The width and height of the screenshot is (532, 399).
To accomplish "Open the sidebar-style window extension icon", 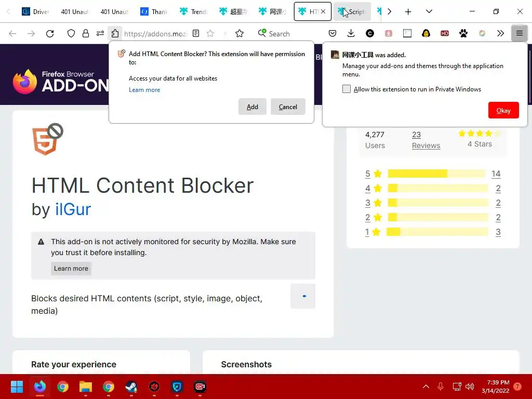I will [x=407, y=33].
